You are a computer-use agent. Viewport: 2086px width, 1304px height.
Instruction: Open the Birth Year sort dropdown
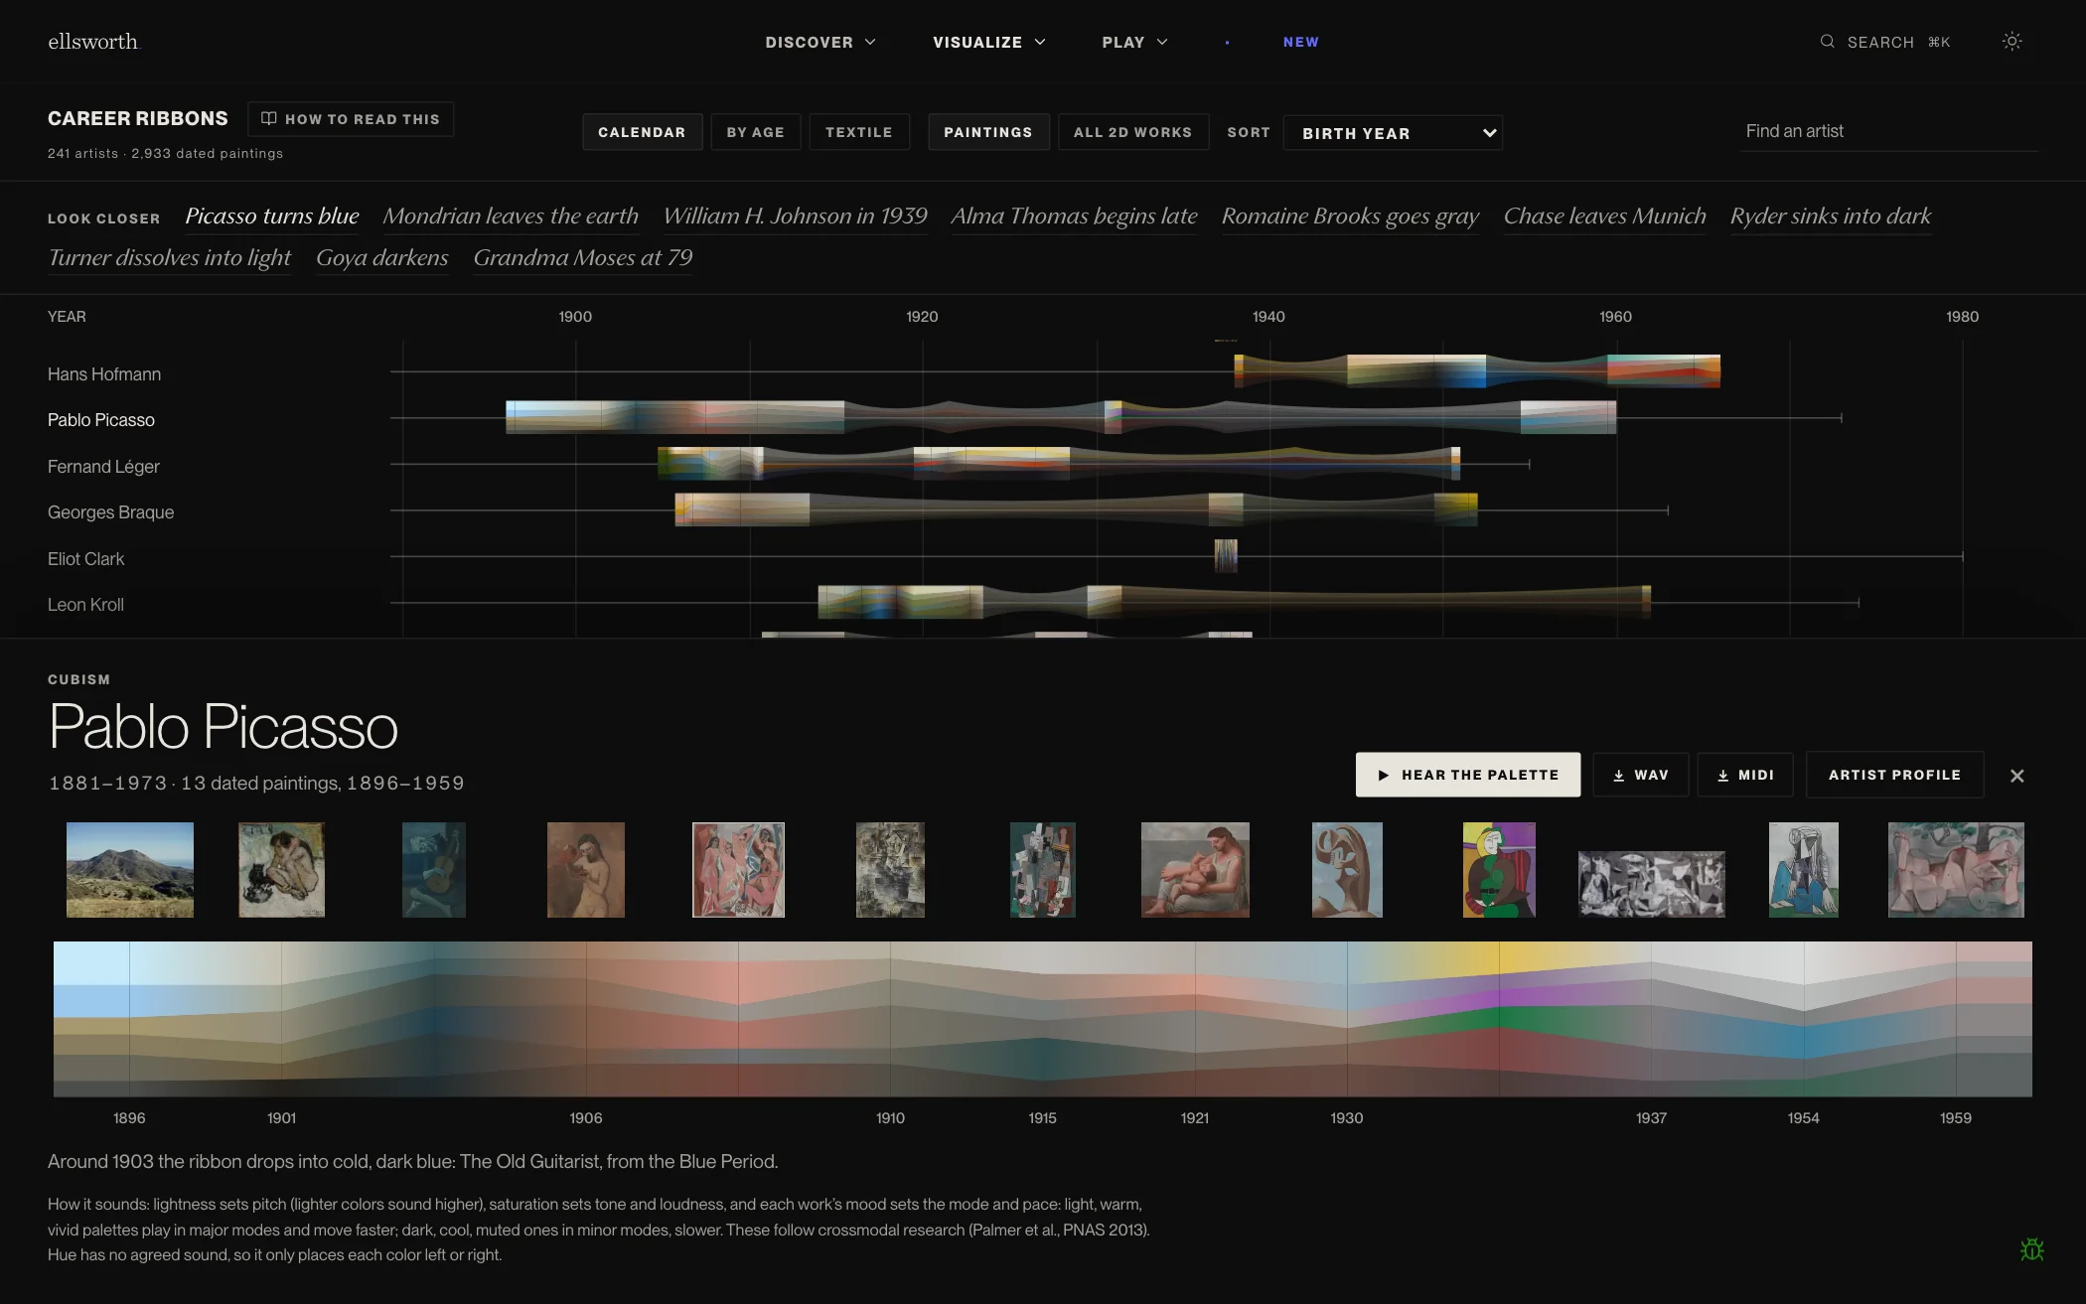point(1393,133)
